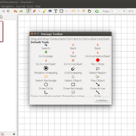Viewport: 136px width, 136px height.
Task: Click the Select Rectangle component in dialog
Action: coord(46,79)
